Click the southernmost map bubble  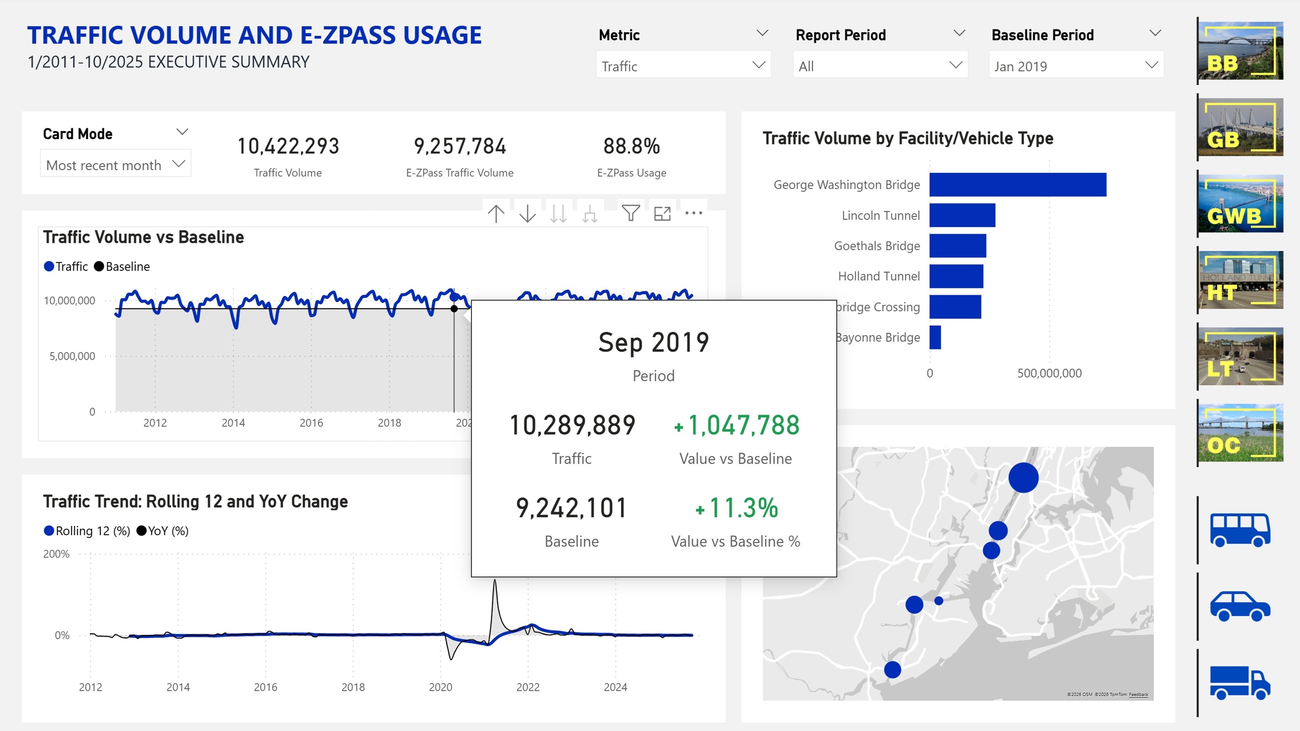point(892,669)
